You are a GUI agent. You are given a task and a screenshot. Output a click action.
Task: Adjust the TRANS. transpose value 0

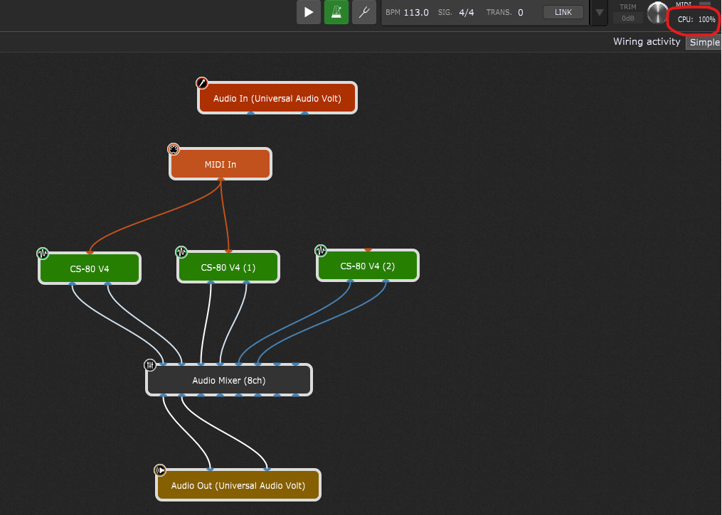(520, 12)
